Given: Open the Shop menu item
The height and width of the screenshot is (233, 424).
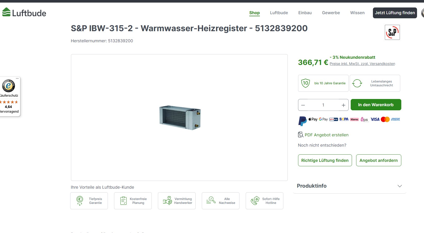Looking at the screenshot, I should point(254,13).
